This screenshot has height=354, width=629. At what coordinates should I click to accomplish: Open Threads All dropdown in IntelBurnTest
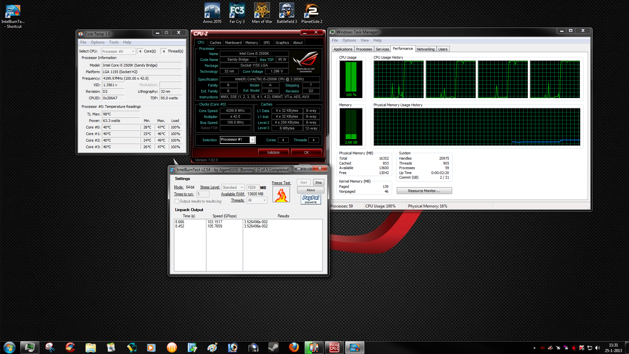pyautogui.click(x=257, y=200)
